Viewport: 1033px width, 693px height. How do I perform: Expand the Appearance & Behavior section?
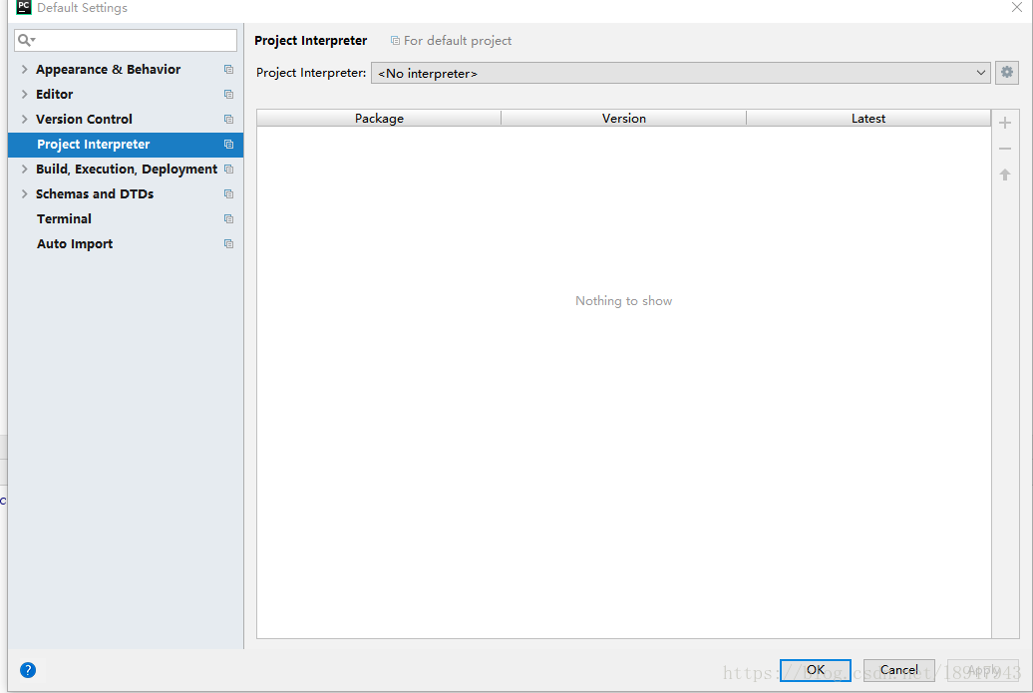click(x=24, y=70)
